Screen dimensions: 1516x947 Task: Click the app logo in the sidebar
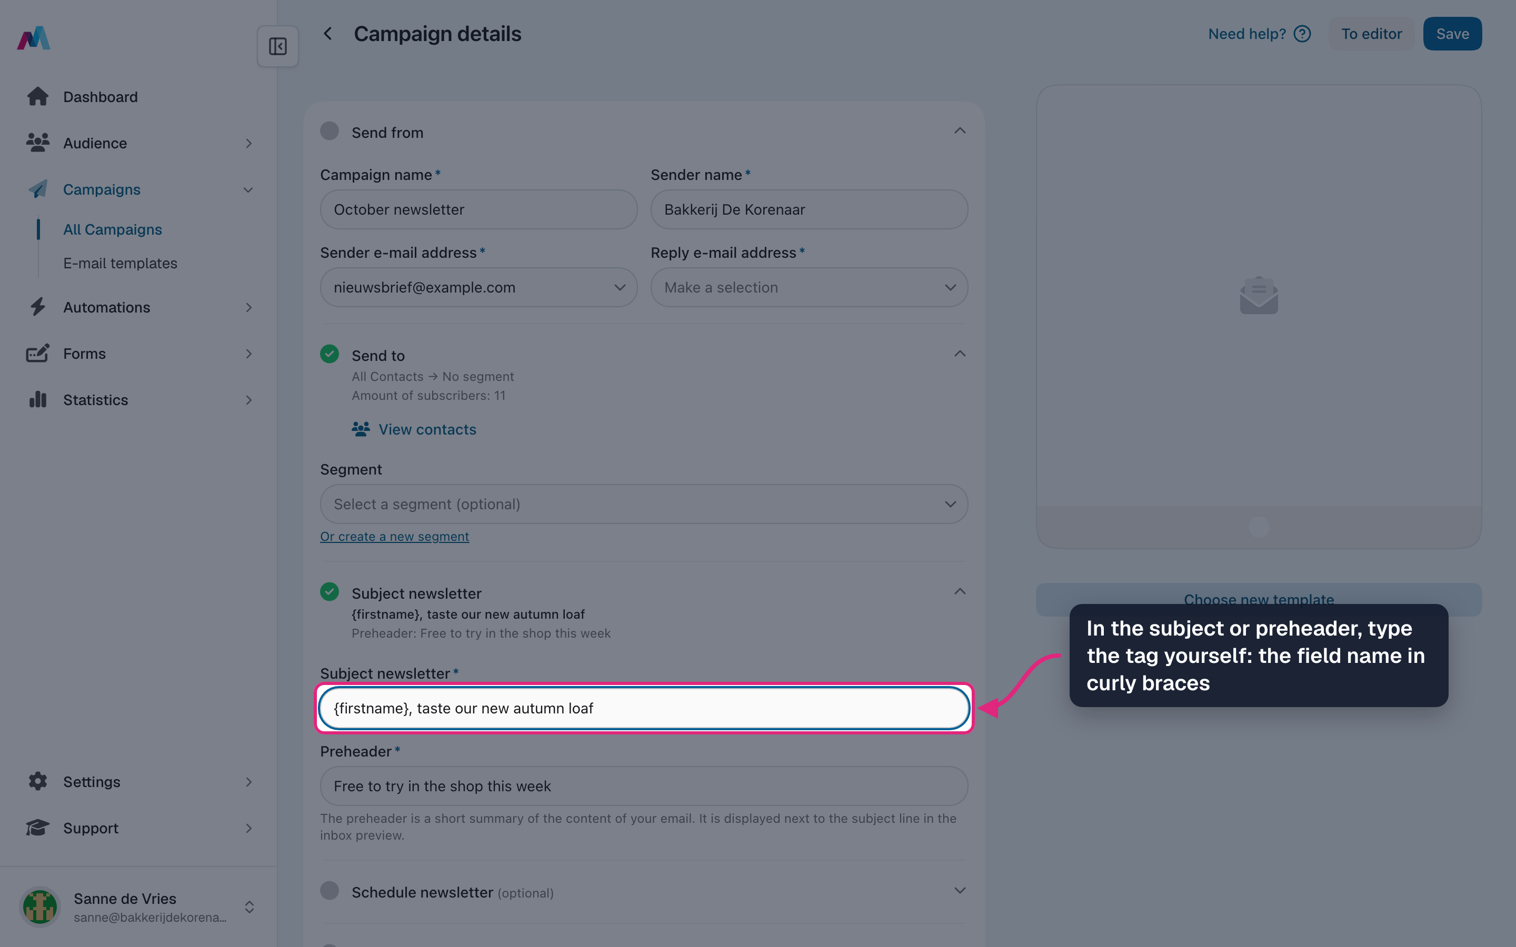pyautogui.click(x=34, y=37)
